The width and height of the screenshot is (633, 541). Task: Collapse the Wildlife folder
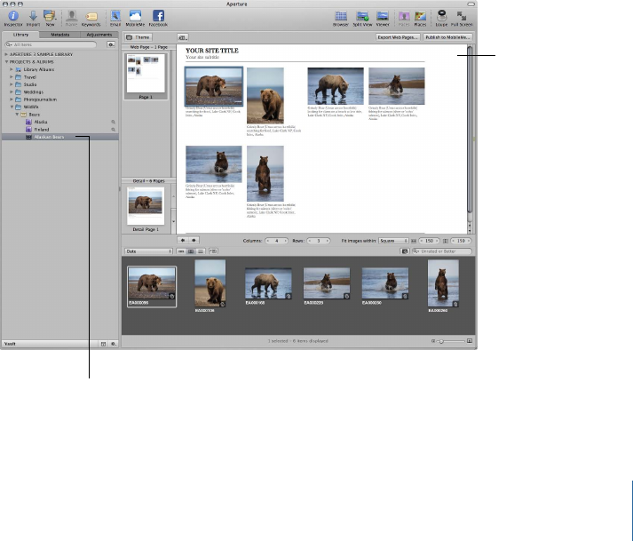point(12,107)
